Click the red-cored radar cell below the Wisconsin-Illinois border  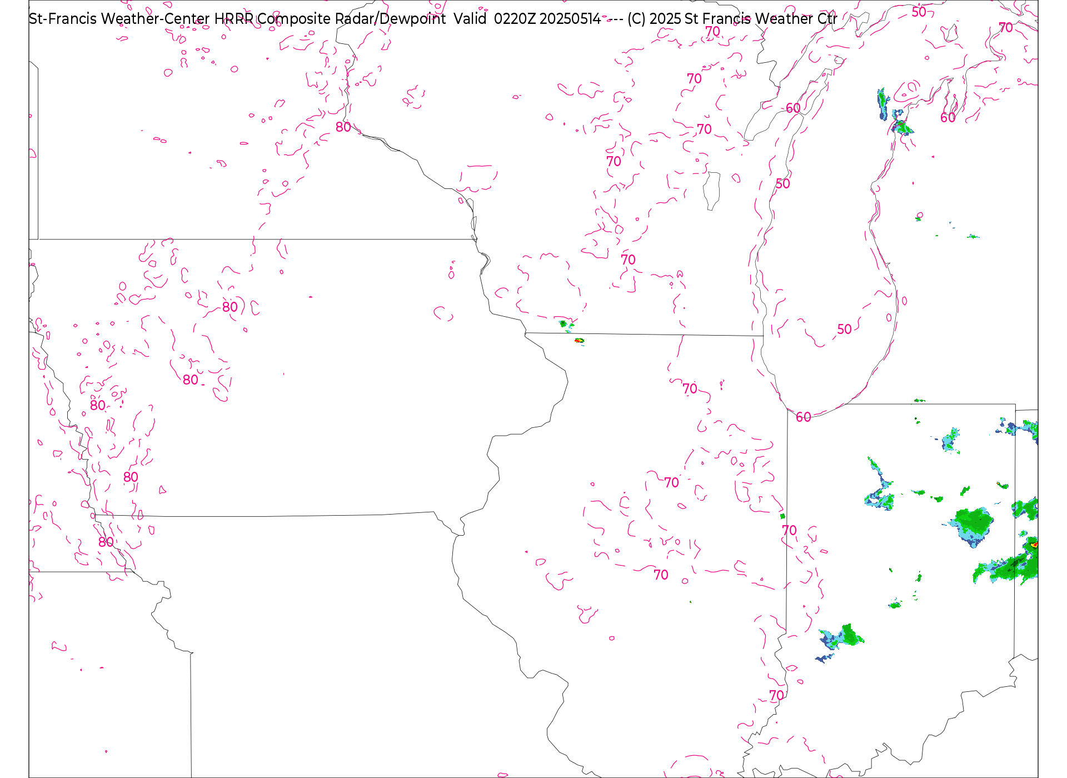579,340
